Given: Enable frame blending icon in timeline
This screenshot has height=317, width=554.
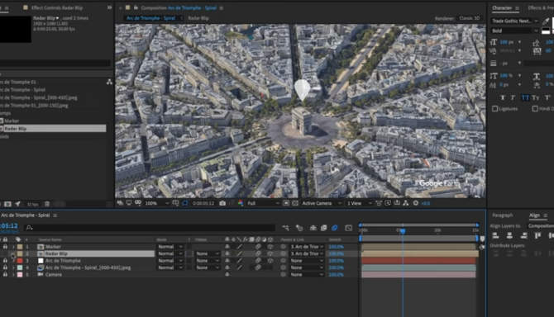Looking at the screenshot, I should tap(323, 228).
